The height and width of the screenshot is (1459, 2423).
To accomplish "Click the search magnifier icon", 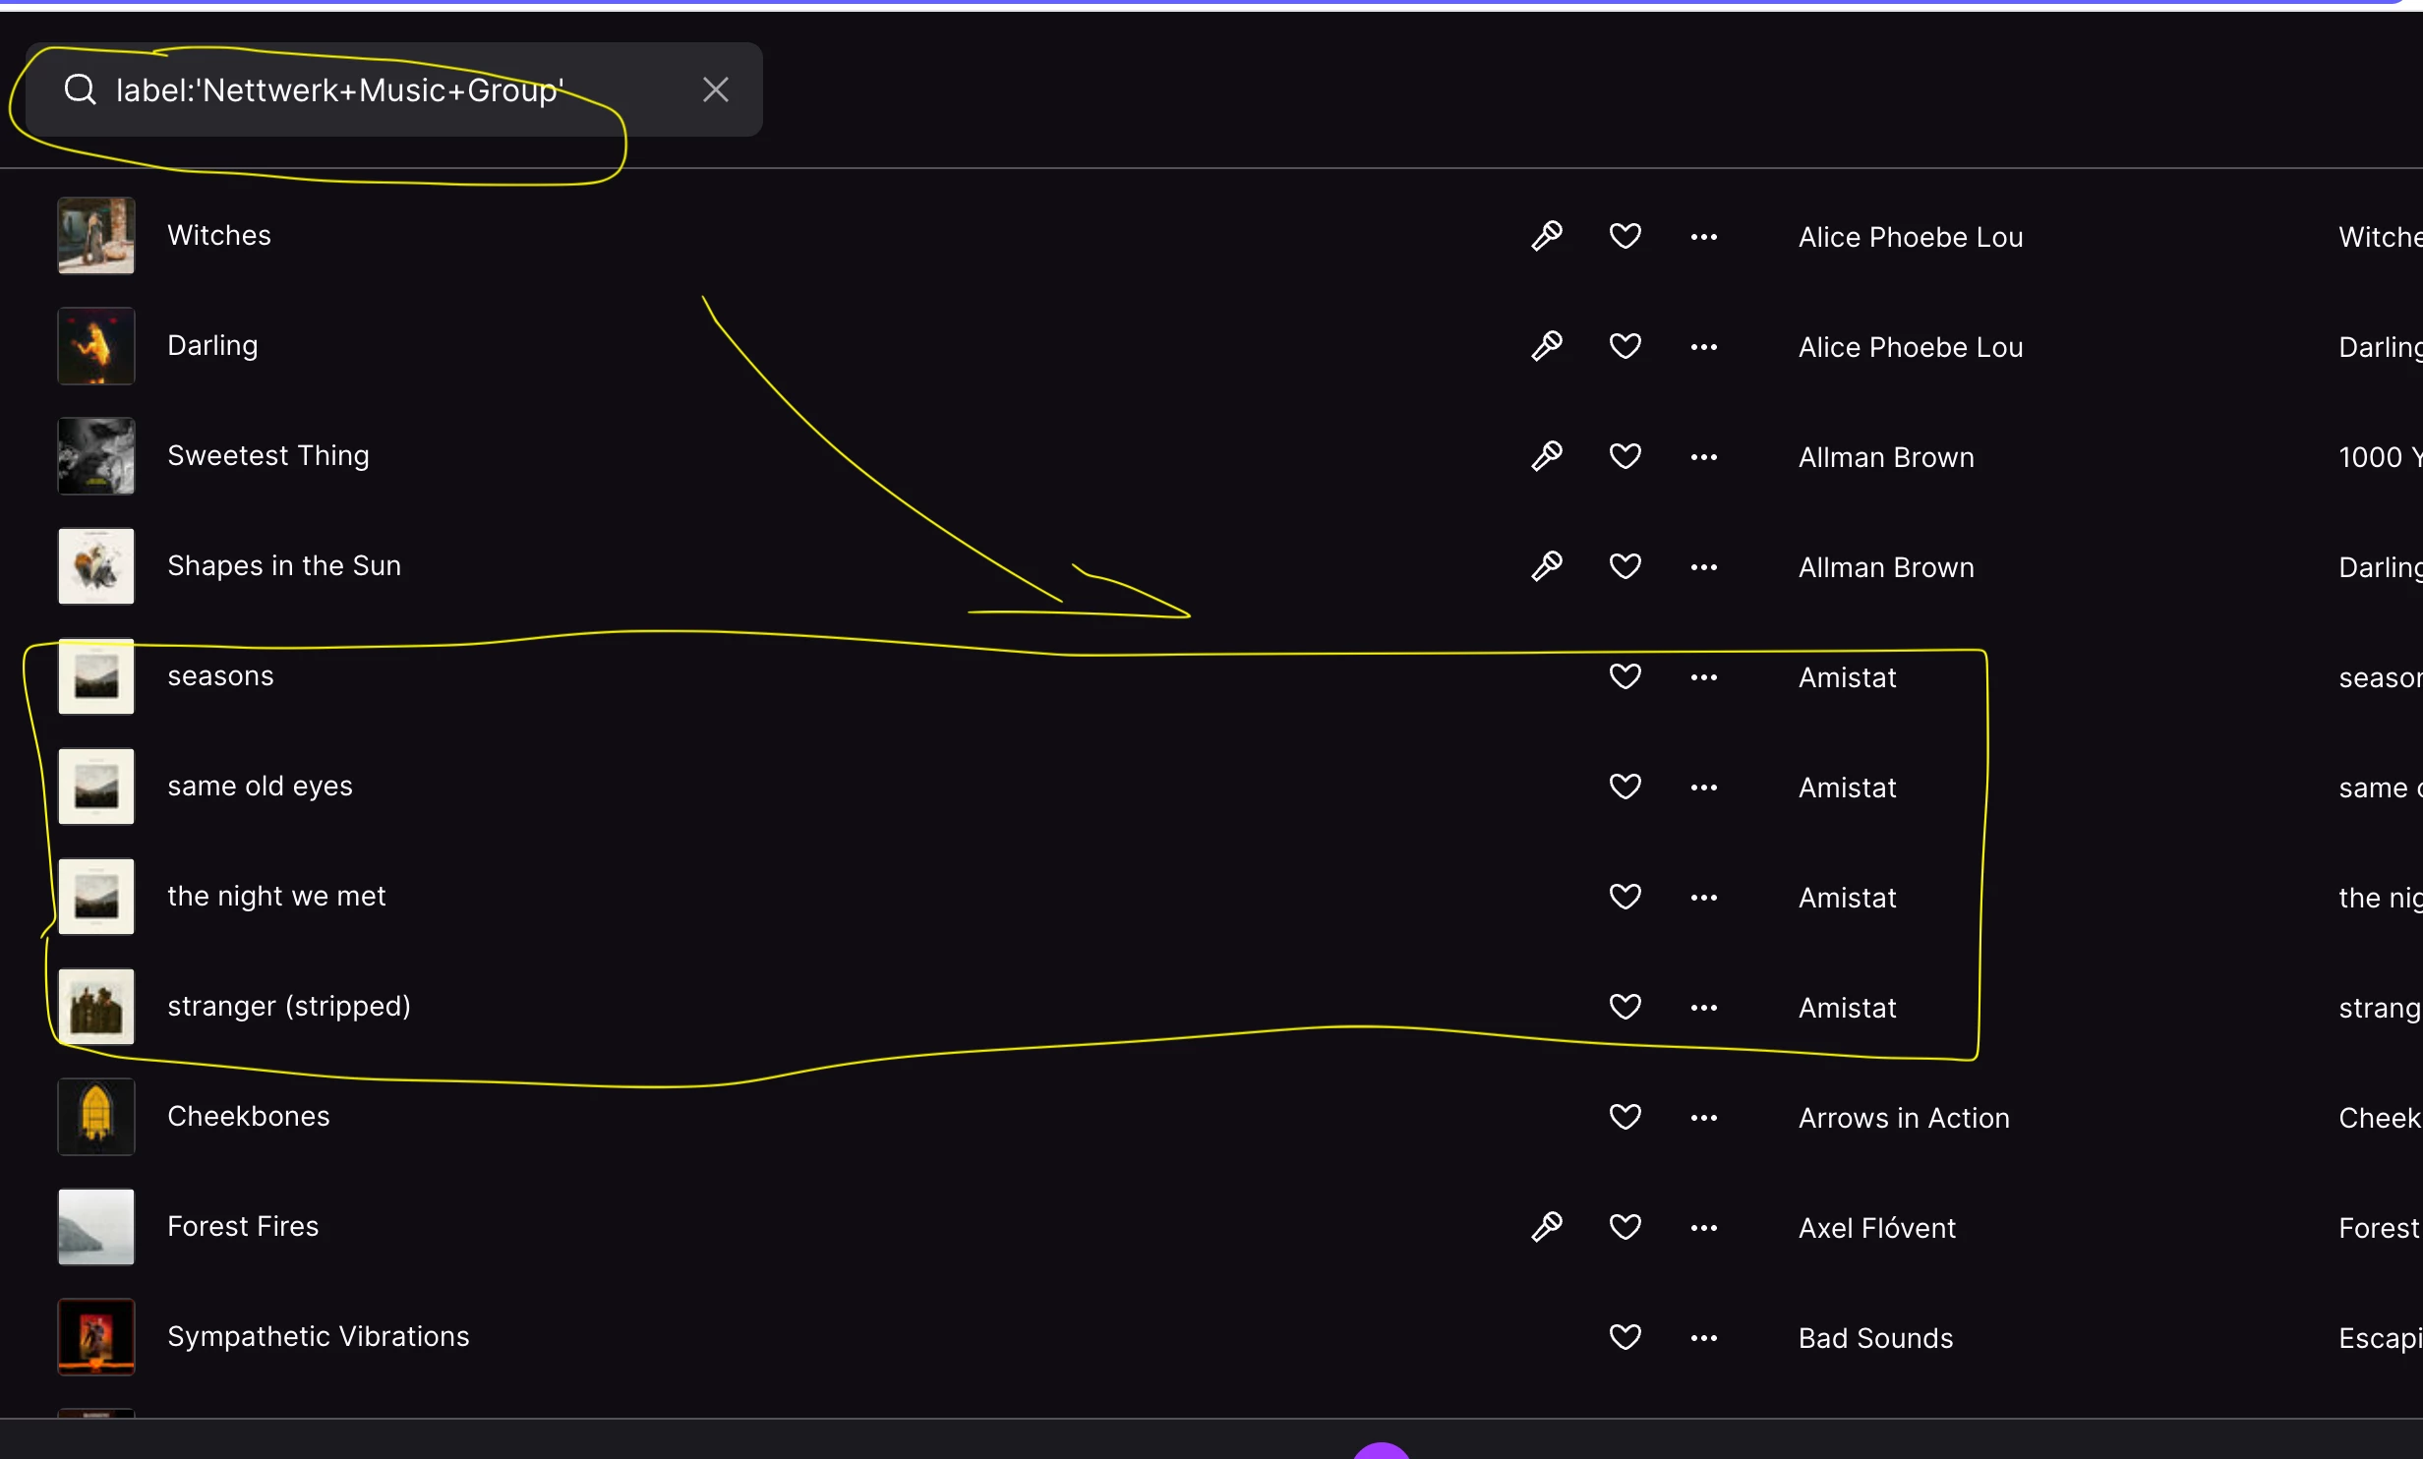I will (80, 89).
